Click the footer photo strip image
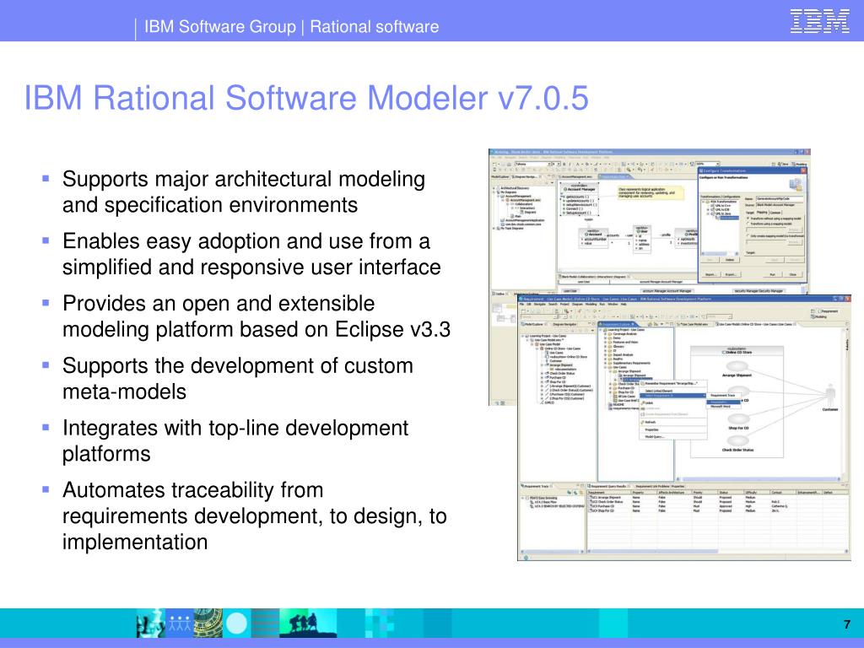This screenshot has height=648, width=864. coord(236,624)
